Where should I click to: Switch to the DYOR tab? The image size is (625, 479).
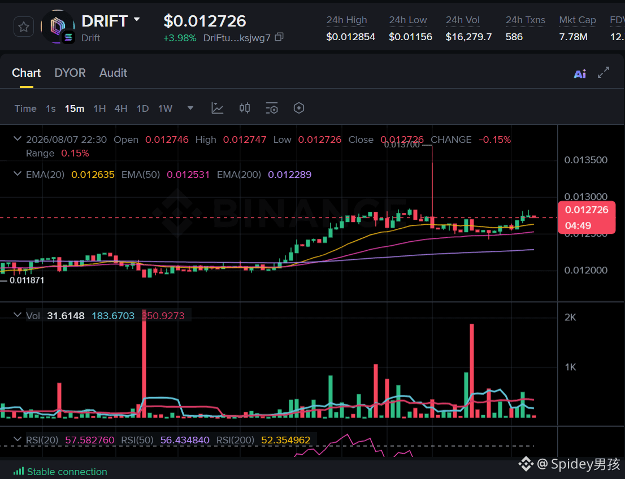point(70,73)
